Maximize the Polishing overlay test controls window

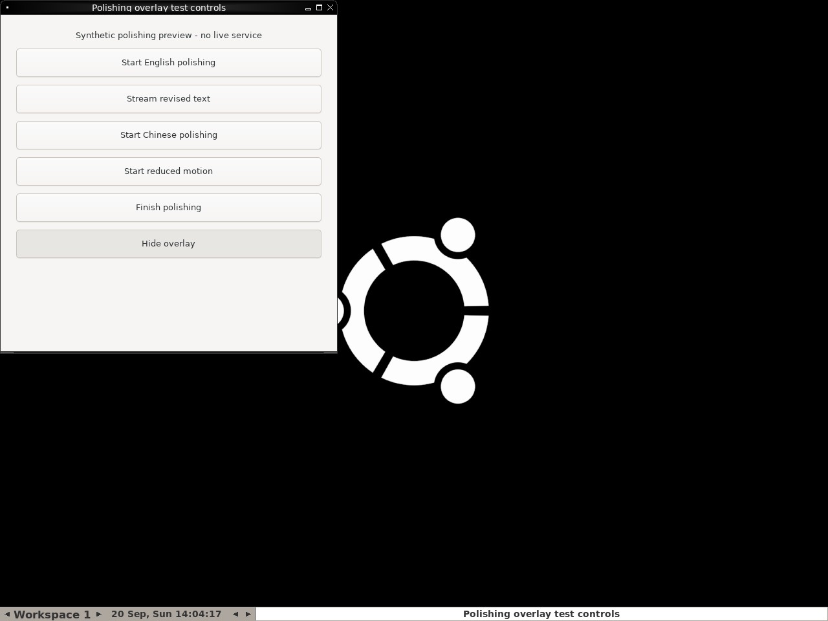(319, 8)
